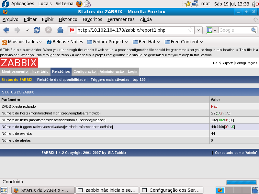This screenshot has height=194, width=259.
Task: Open the Histórico menu
Action: (68, 19)
